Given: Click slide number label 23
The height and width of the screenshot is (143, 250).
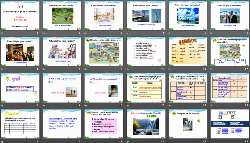Looking at the screenshot, I should (x=205, y=141).
